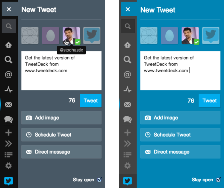Expand sidebar with double chevron in blue theme

[x=128, y=143]
